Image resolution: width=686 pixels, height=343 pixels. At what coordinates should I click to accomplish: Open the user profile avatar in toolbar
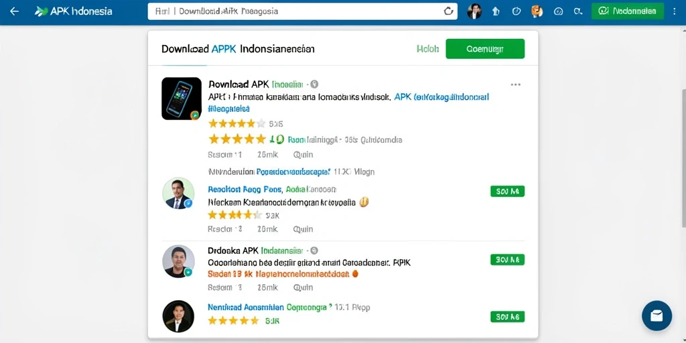coord(474,11)
